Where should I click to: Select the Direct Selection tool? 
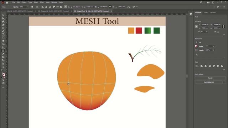click(x=3, y=18)
